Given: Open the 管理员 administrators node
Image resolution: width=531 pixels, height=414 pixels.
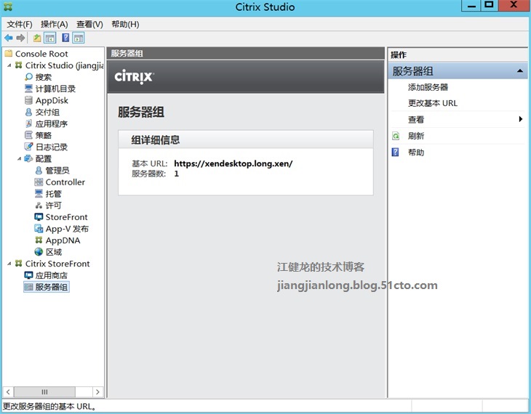Looking at the screenshot, I should [52, 171].
